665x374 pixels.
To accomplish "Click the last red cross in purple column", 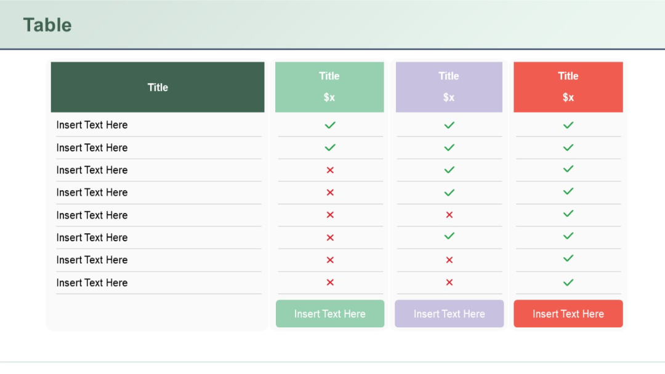I will tap(449, 282).
